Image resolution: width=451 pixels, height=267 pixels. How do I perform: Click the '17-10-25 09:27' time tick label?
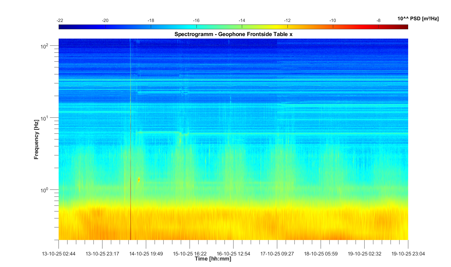277,254
